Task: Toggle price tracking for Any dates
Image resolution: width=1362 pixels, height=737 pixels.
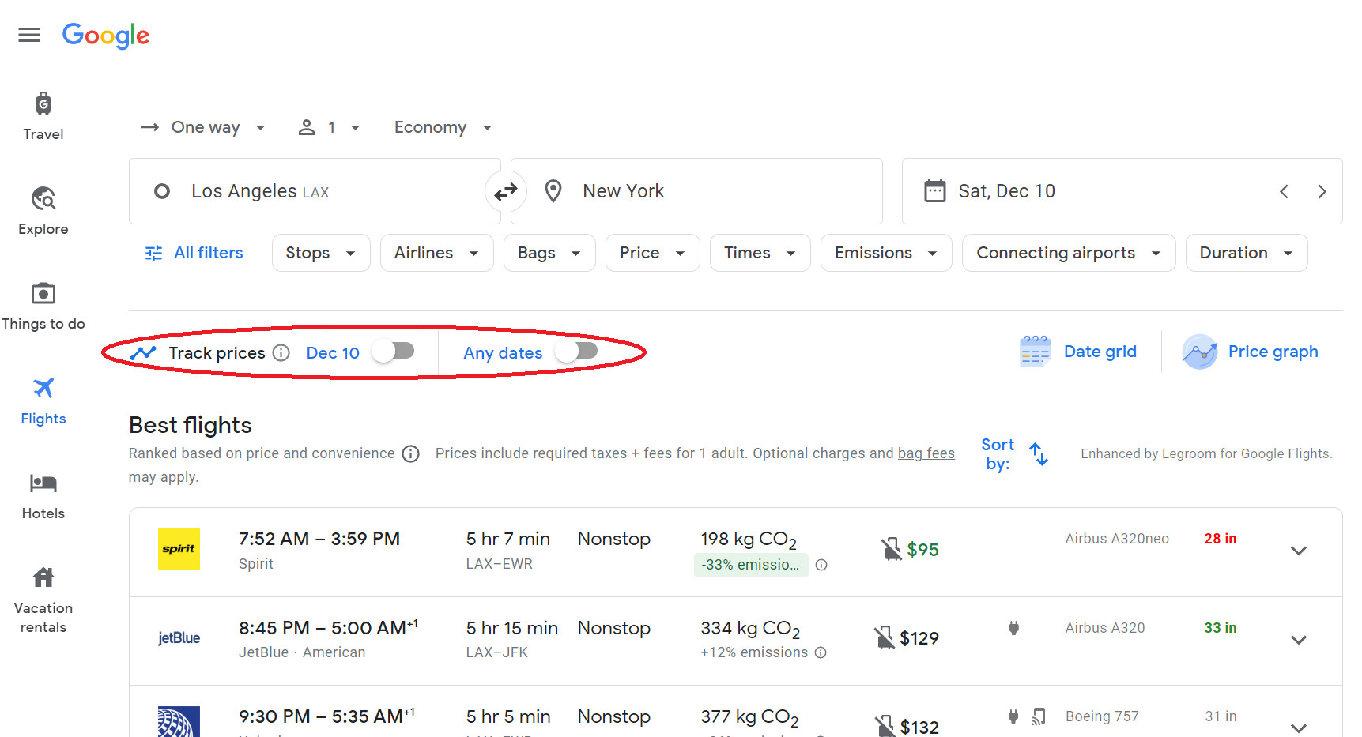Action: tap(576, 351)
